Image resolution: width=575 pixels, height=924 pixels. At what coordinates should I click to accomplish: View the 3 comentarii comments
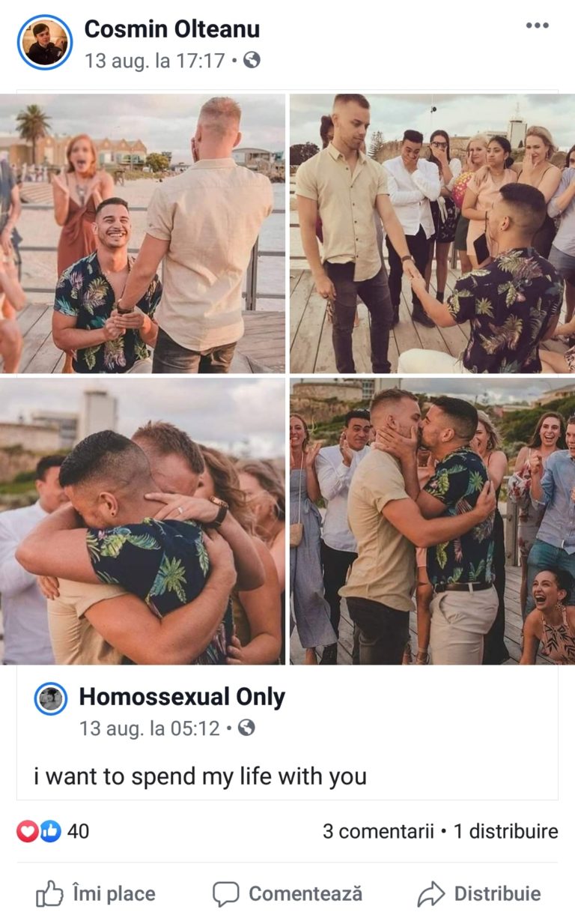click(378, 831)
